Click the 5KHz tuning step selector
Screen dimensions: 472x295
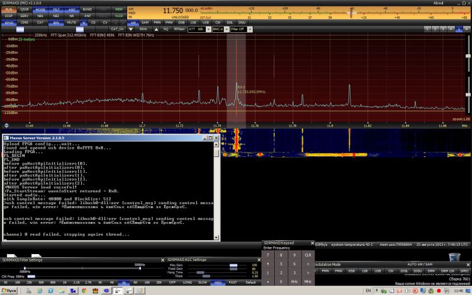[143, 29]
